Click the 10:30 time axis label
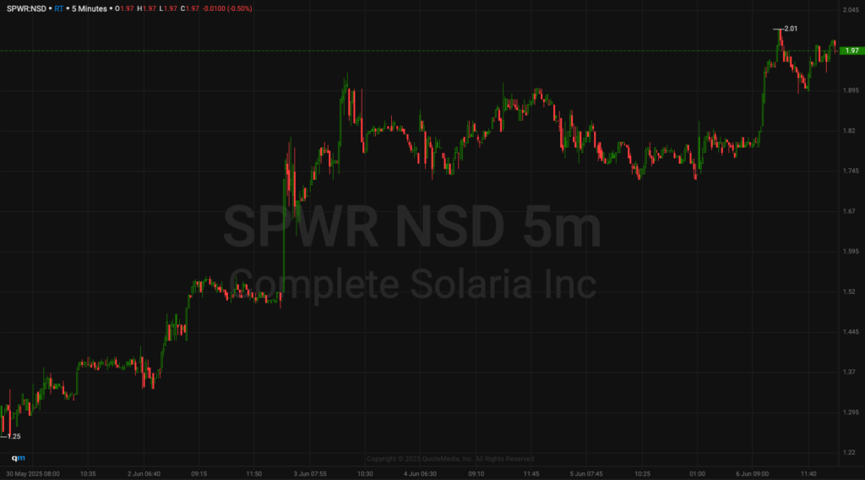The height and width of the screenshot is (480, 865). tap(365, 474)
